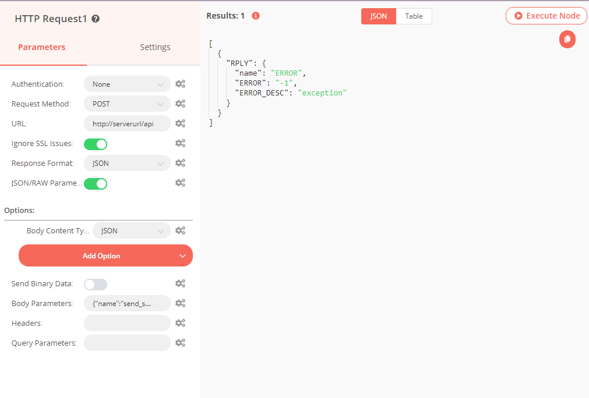Click into the Headers input field

(127, 323)
